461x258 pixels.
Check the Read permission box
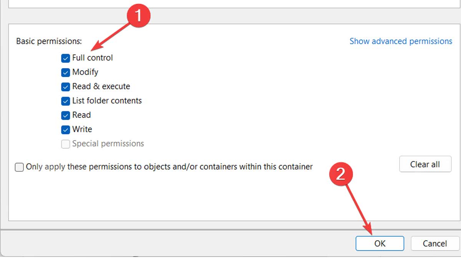click(65, 115)
